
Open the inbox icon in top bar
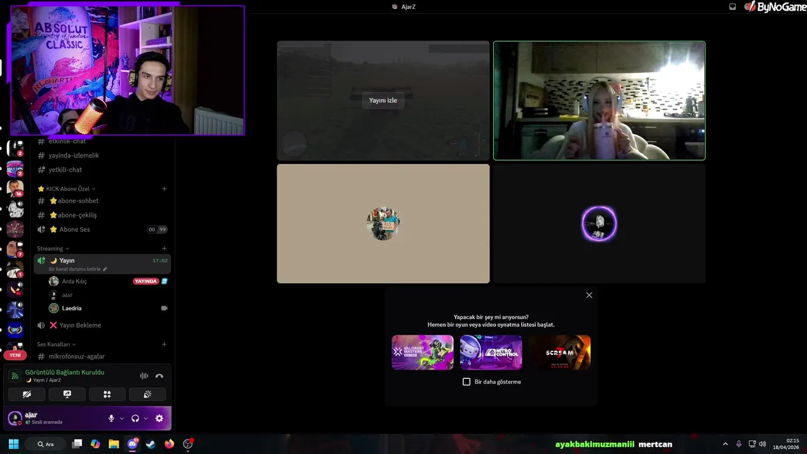click(x=732, y=7)
